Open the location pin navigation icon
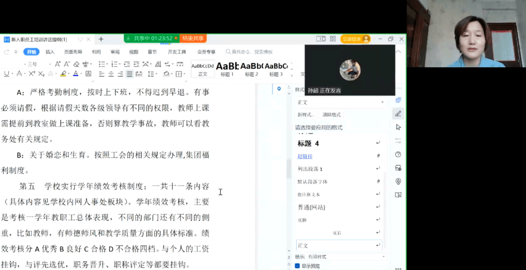Viewport: 526px width, 270px height. point(279,89)
